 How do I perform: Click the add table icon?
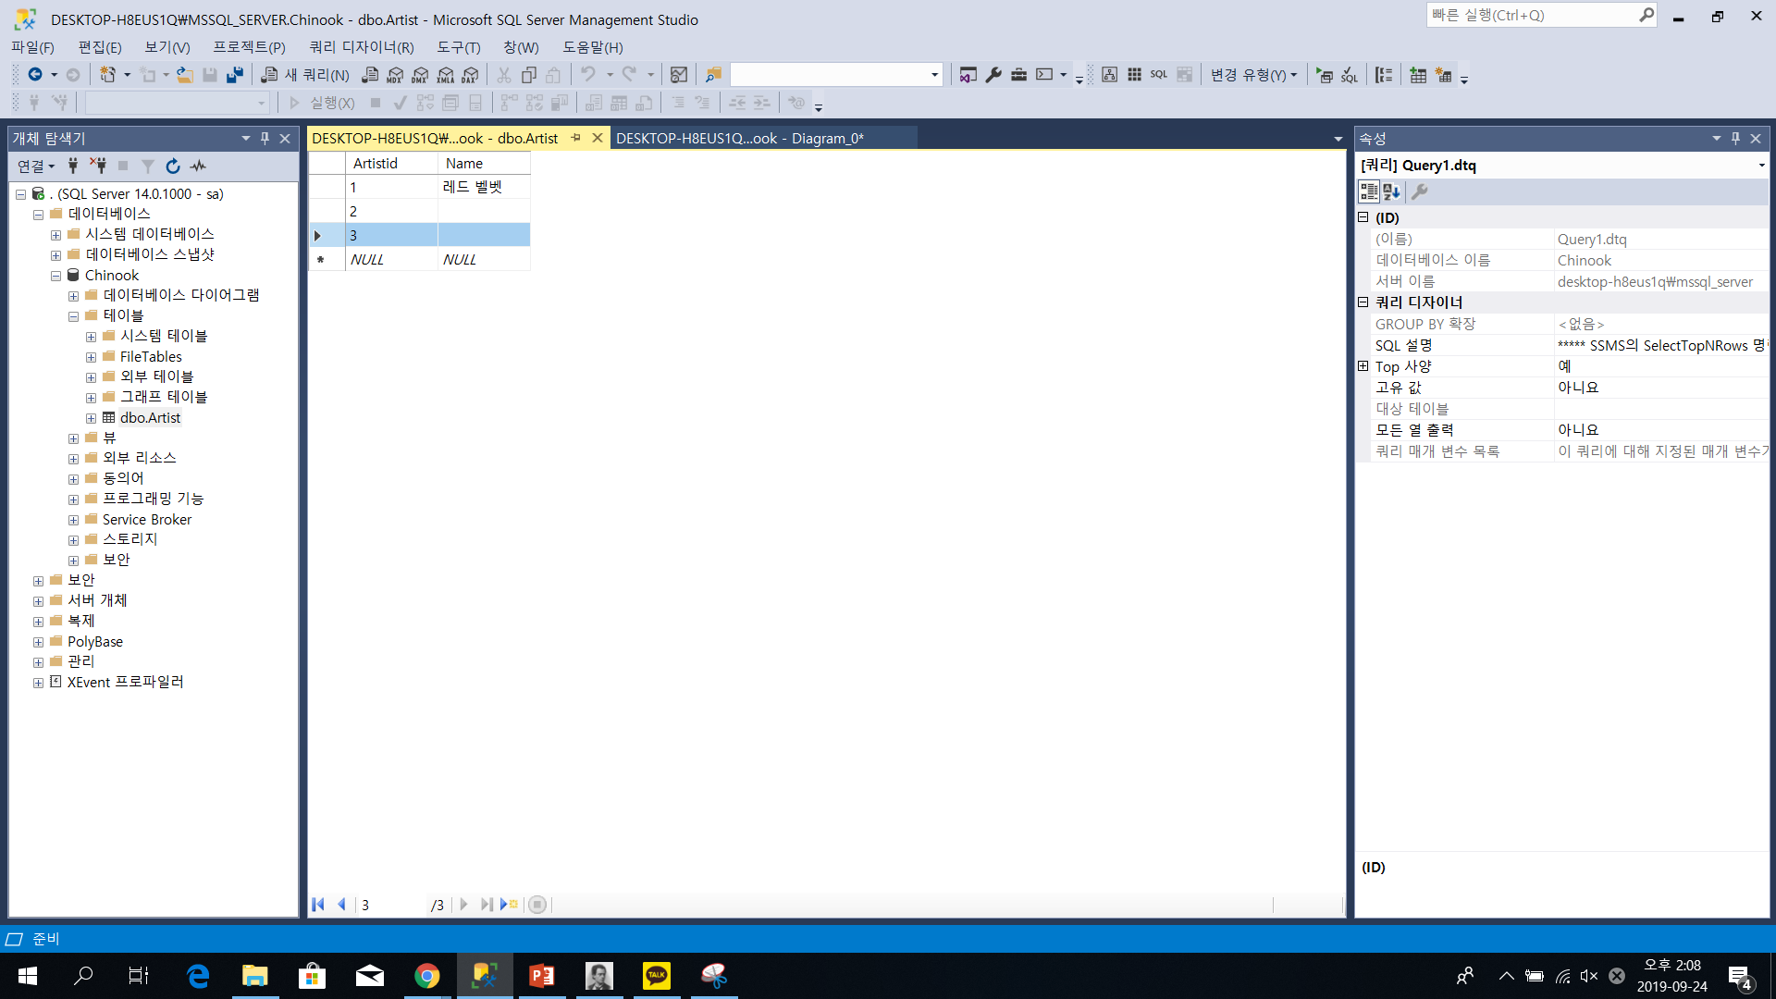point(1418,75)
